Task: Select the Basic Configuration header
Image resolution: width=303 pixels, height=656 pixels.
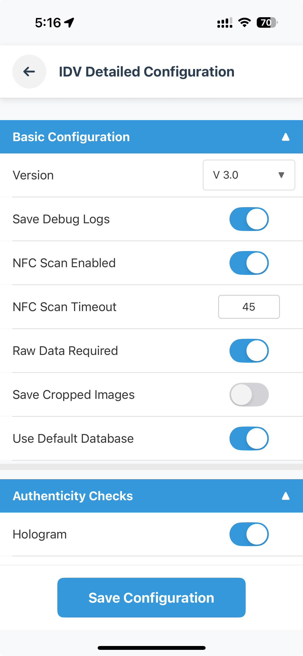Action: point(71,137)
